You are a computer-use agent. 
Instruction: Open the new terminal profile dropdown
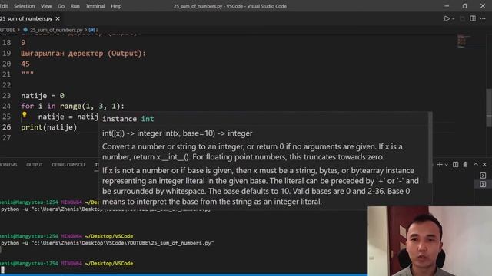(446, 165)
